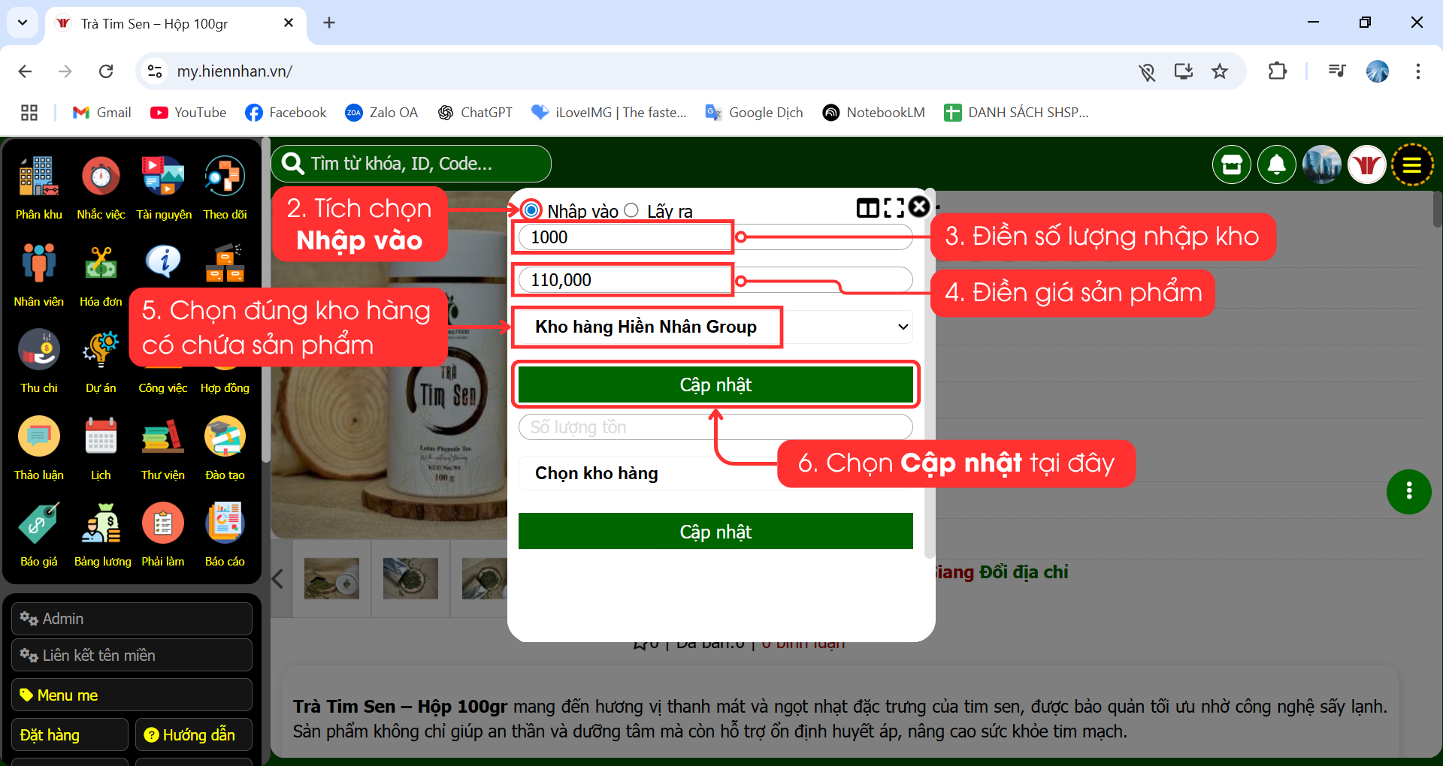Viewport: 1443px width, 766px height.
Task: Open the Menu me item
Action: point(132,695)
